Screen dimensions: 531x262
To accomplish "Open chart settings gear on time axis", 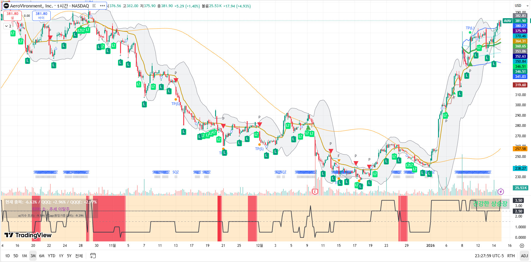I will 522,246.
